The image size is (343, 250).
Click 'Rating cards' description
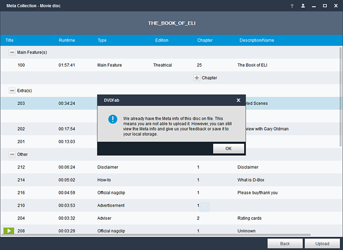pos(250,218)
